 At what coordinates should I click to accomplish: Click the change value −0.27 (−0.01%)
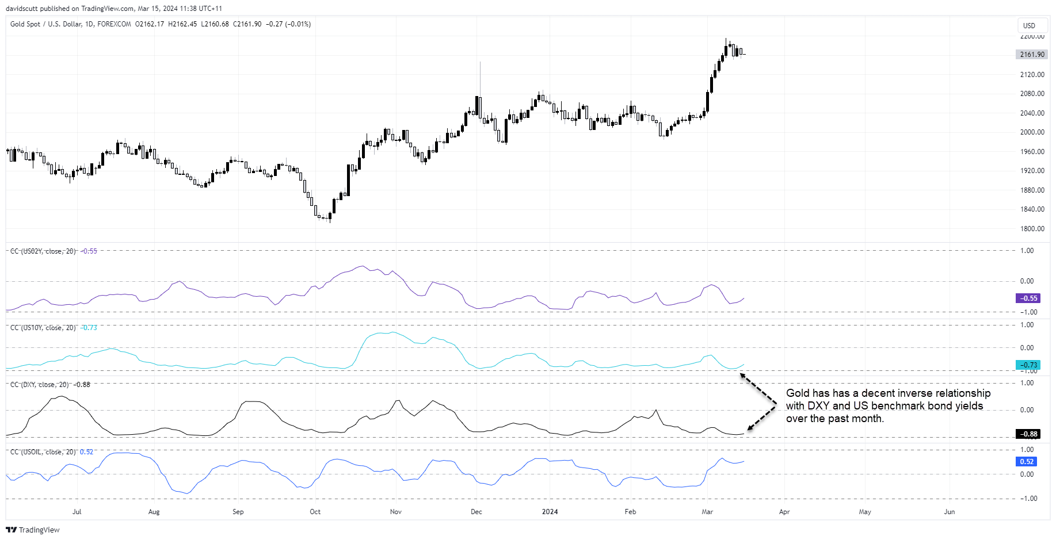point(288,24)
